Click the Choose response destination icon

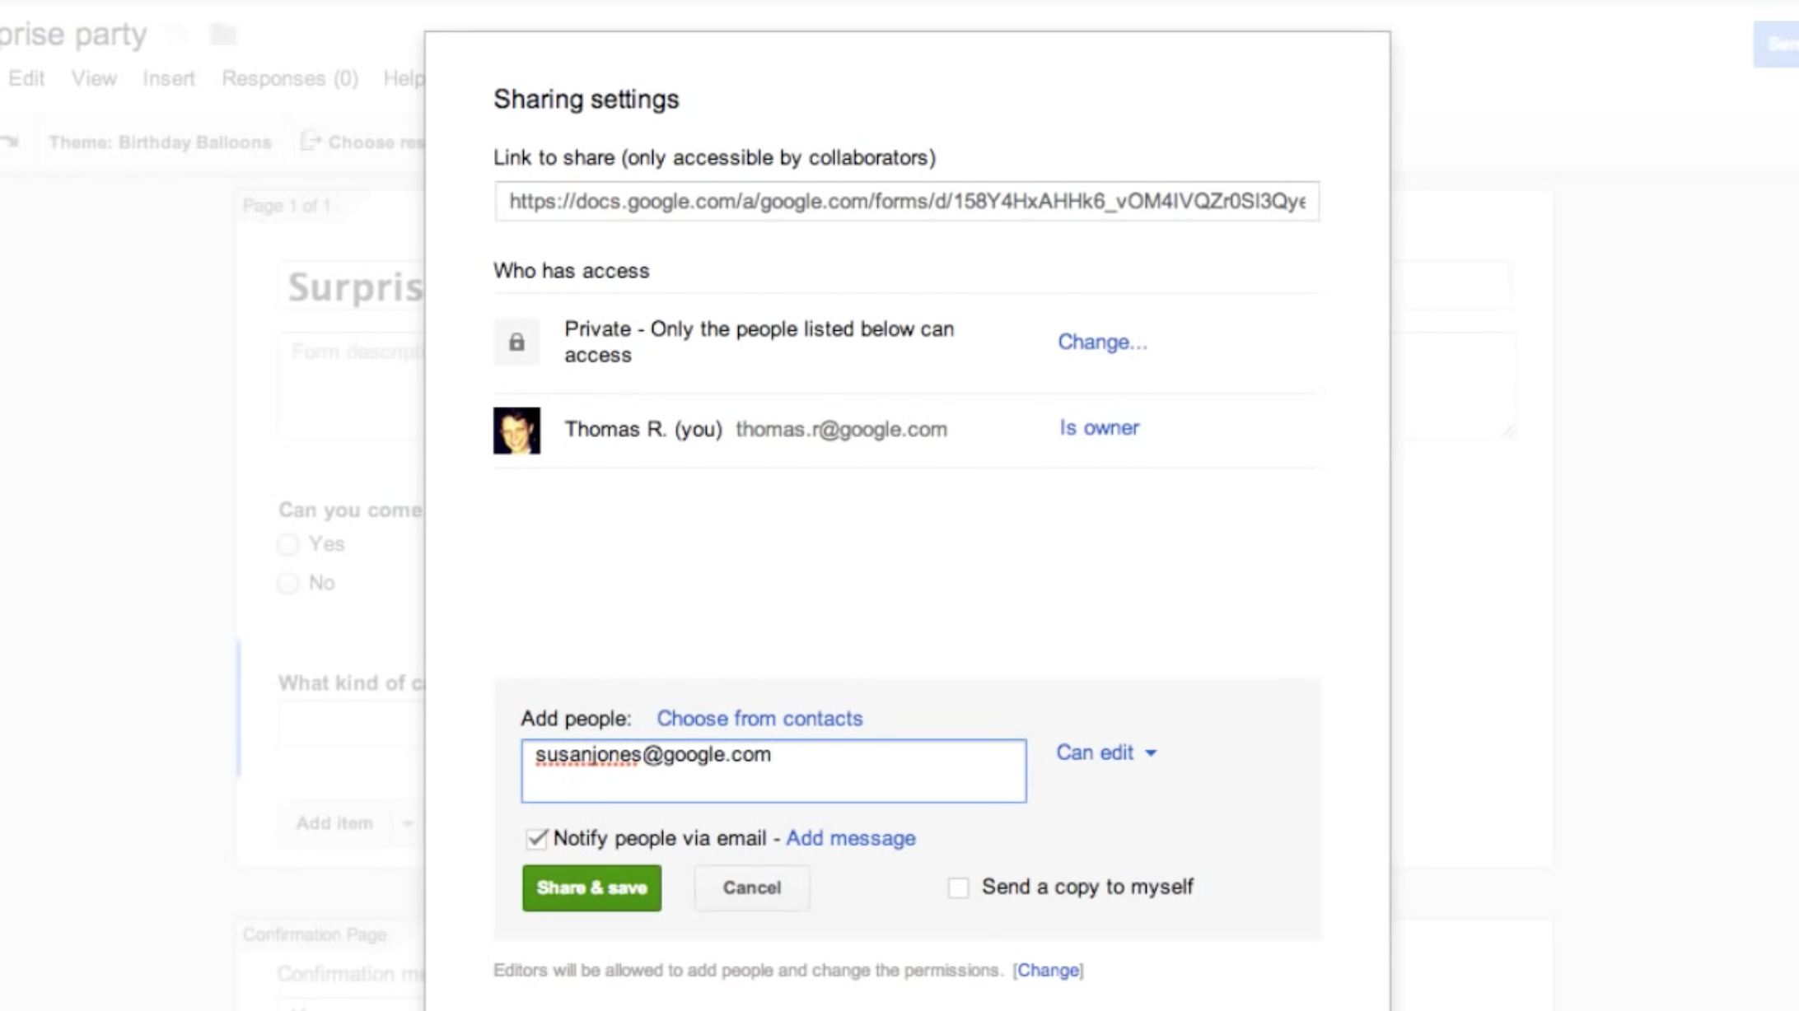pyautogui.click(x=310, y=142)
